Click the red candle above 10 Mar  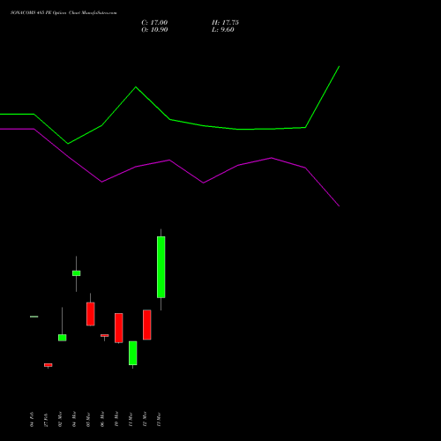(119, 328)
